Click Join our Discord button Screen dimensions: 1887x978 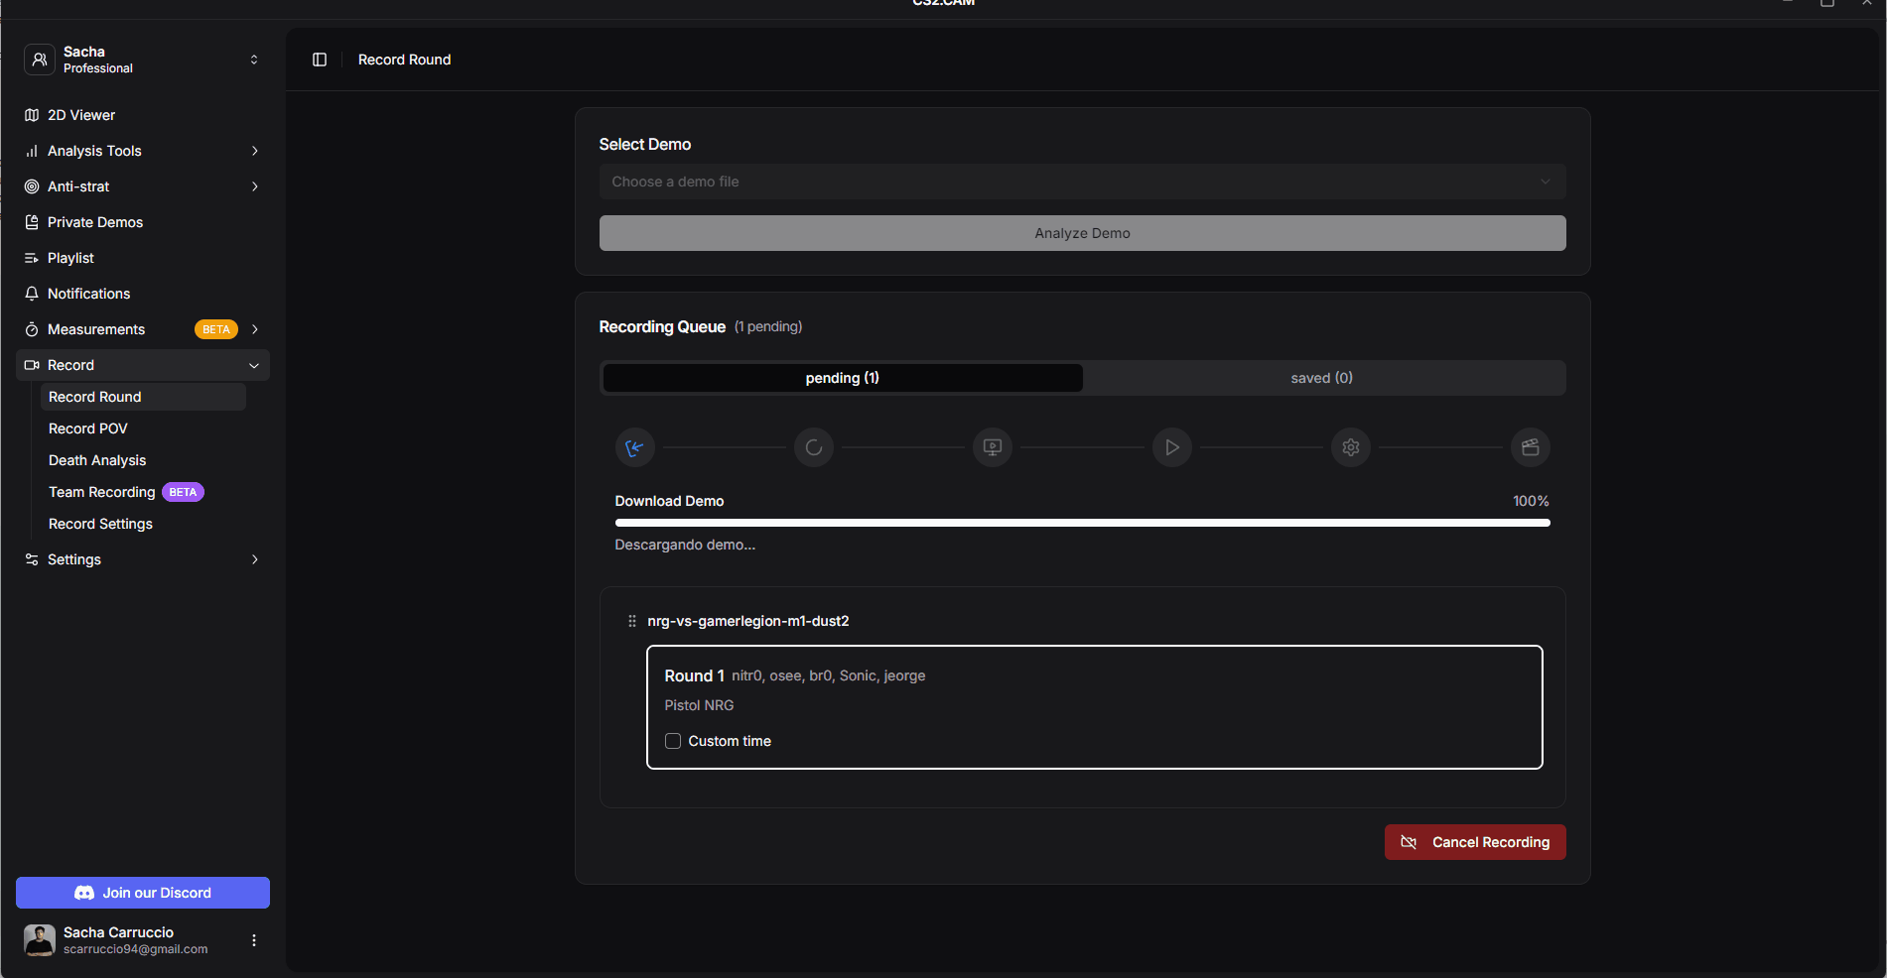pyautogui.click(x=143, y=893)
